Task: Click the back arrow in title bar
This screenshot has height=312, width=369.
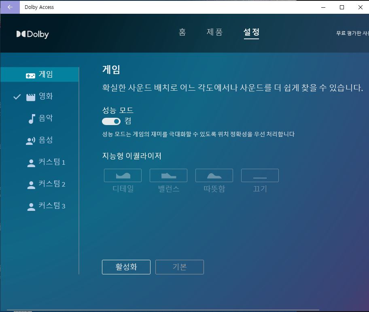Action: click(x=10, y=7)
